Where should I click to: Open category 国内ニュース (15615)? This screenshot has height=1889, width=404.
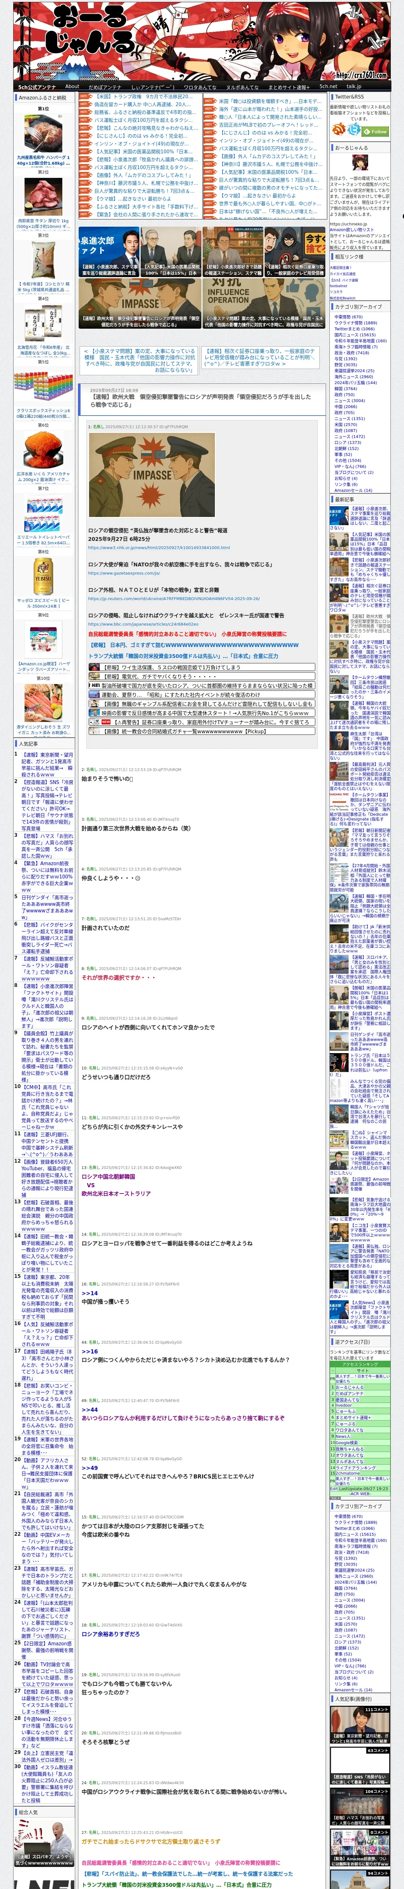(x=355, y=334)
